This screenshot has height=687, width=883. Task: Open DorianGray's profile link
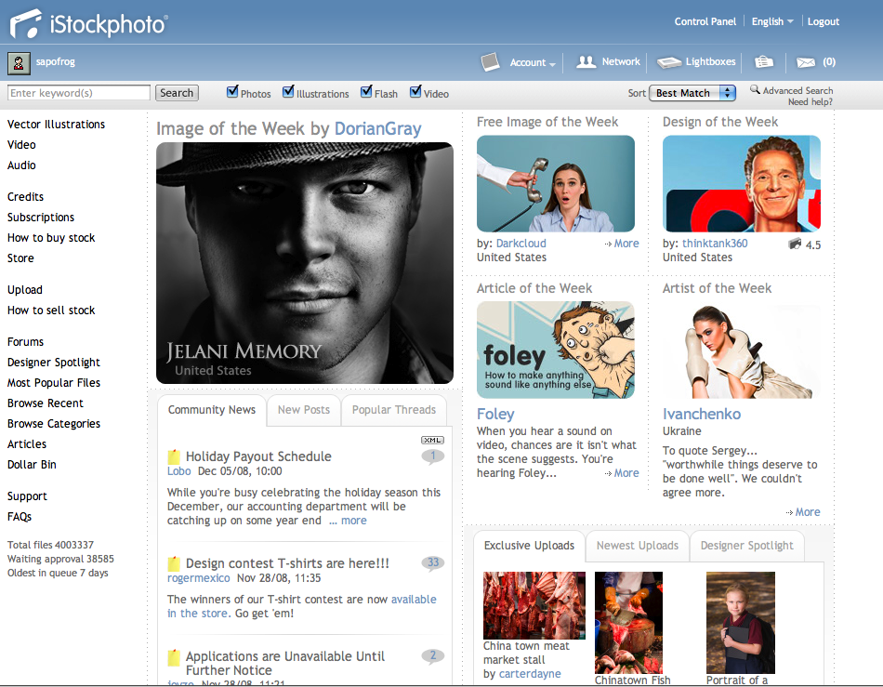378,128
